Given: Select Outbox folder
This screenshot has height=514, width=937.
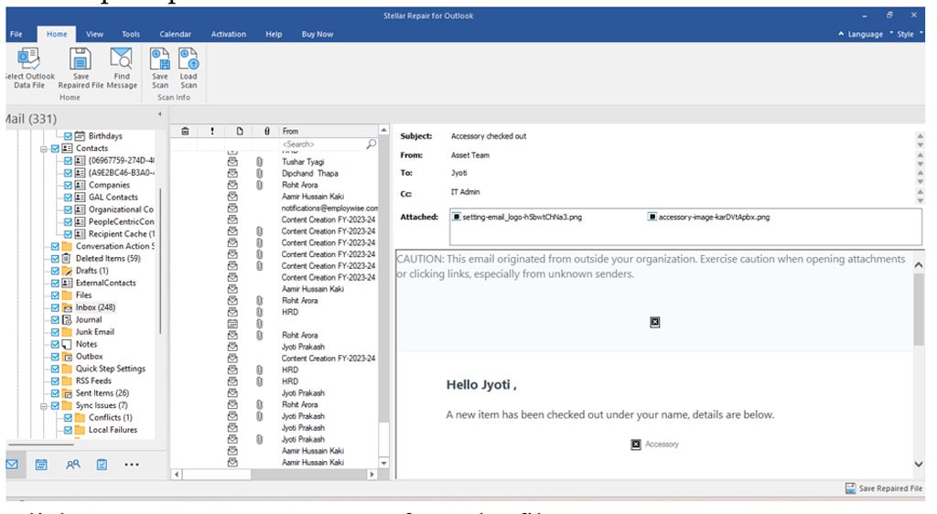Looking at the screenshot, I should click(x=89, y=357).
